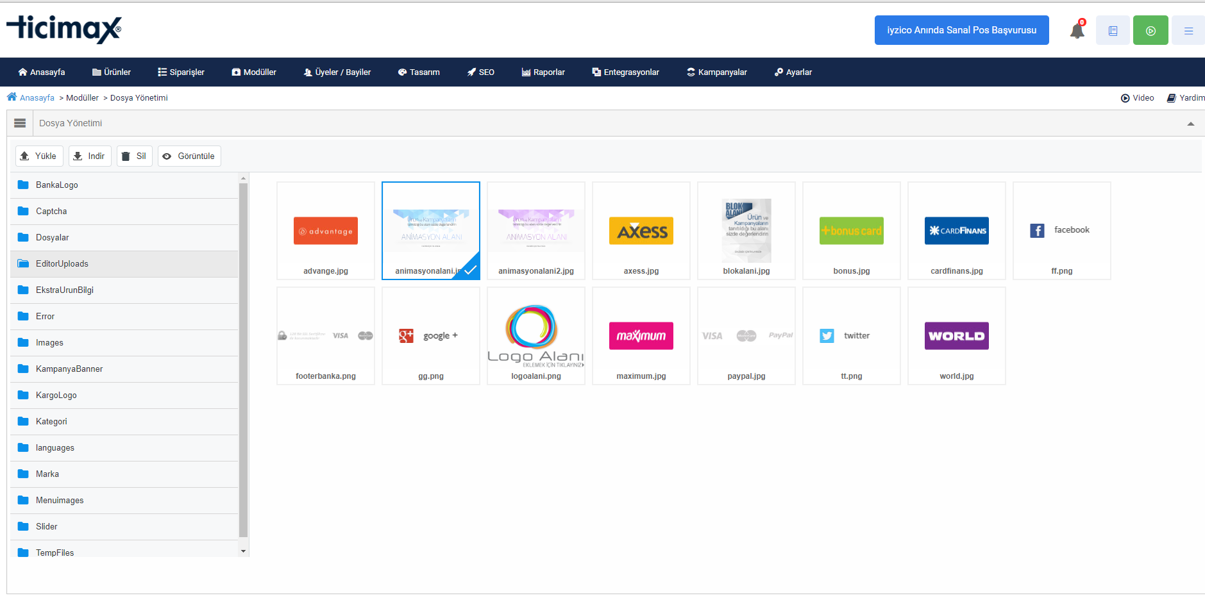
Task: Select the world.jpg thumbnail
Action: click(957, 336)
